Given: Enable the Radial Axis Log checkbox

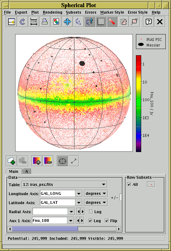Looking at the screenshot, I should tap(91, 212).
